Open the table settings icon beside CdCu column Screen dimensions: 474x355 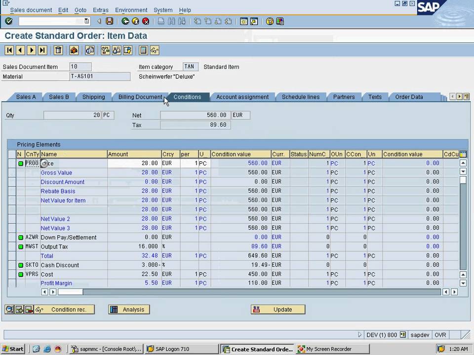pos(463,154)
